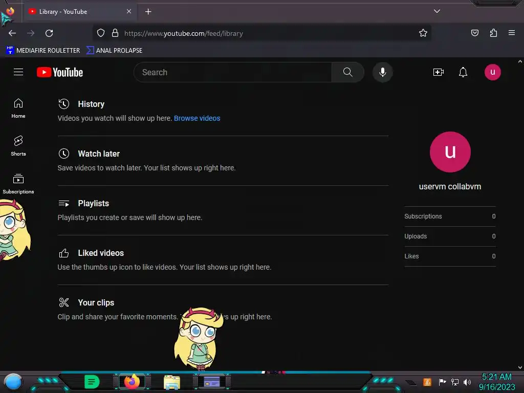Open the MEDIAFIRE ROULETTER bookmark
The height and width of the screenshot is (393, 524).
pos(43,51)
